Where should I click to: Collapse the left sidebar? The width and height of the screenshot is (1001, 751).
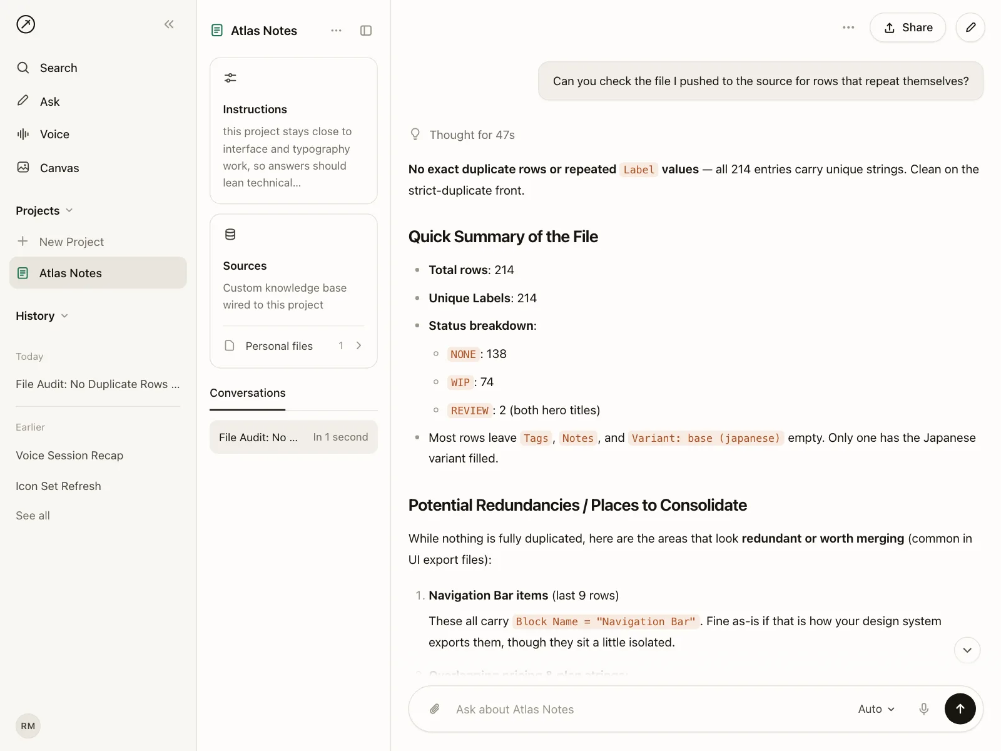coord(169,24)
